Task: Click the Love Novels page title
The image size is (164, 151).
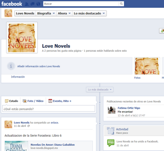Action: 56,46
